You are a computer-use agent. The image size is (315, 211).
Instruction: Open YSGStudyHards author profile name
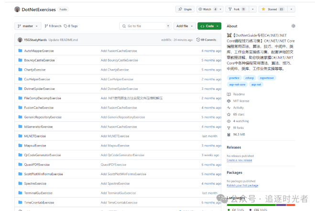tap(35, 40)
